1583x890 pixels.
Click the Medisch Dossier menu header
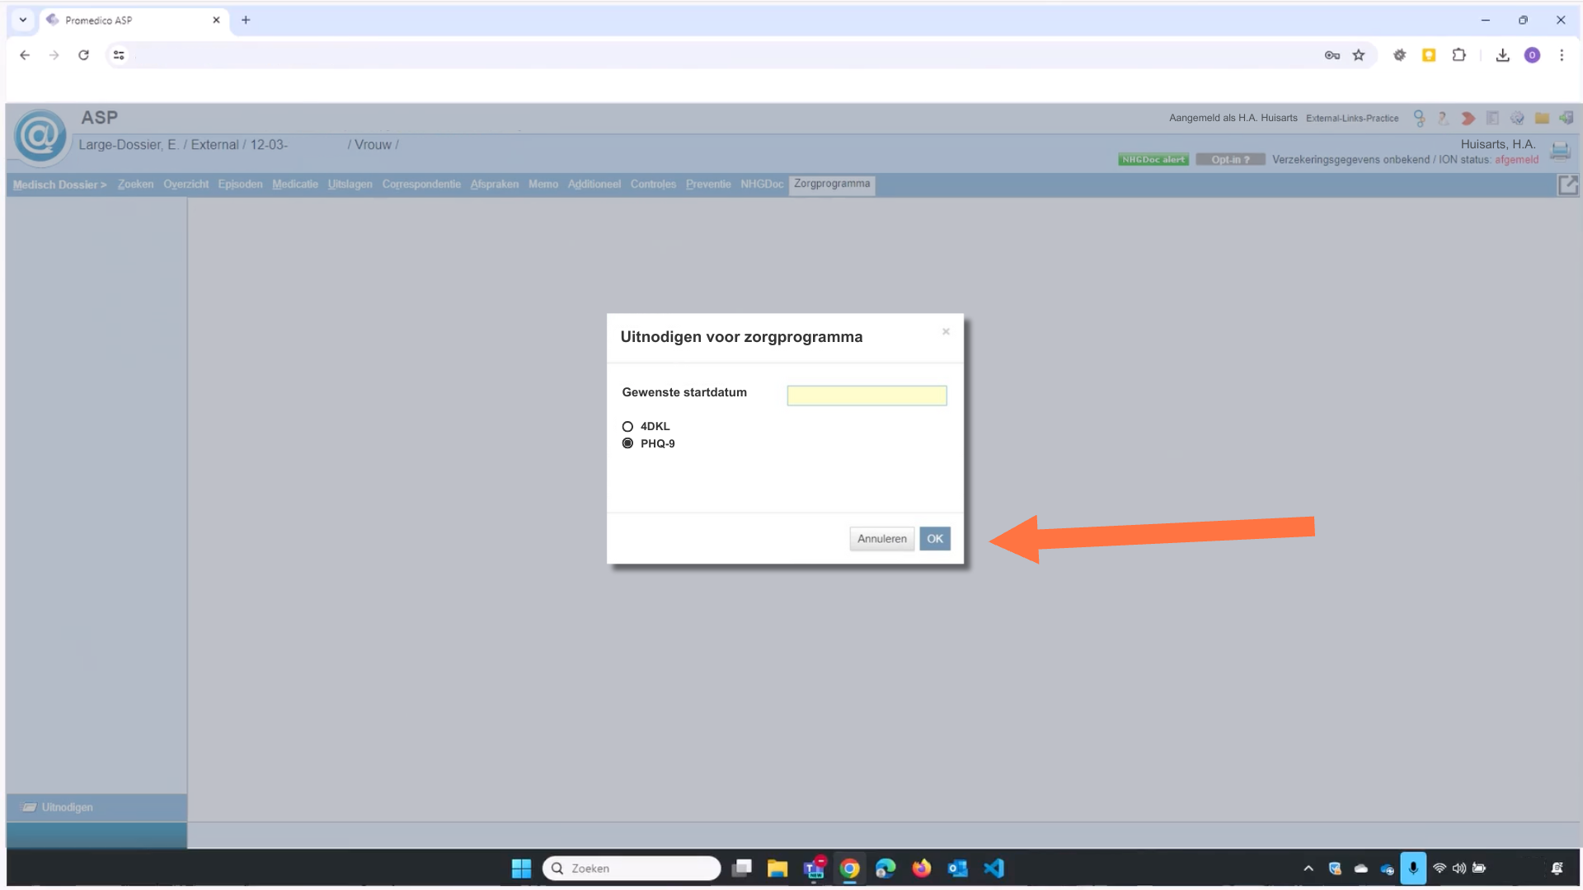59,185
